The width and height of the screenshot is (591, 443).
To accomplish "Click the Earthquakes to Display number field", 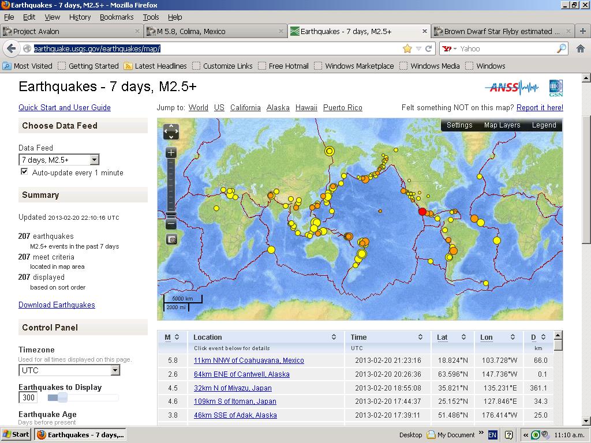I will point(28,397).
